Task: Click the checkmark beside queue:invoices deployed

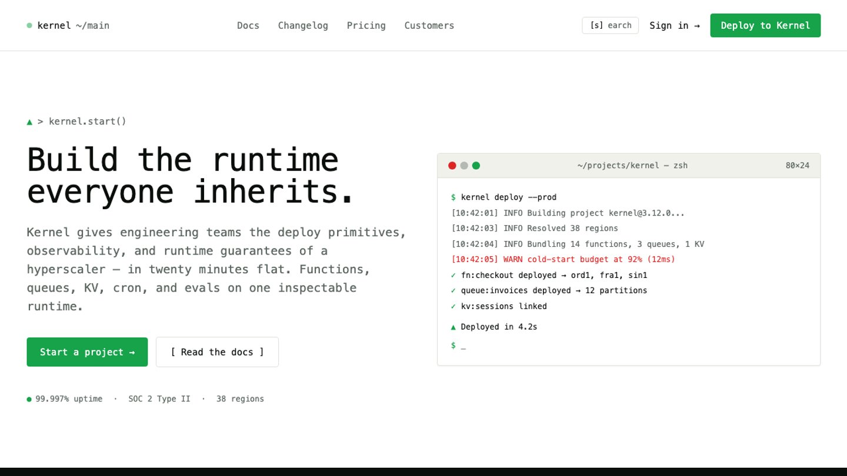Action: tap(453, 290)
